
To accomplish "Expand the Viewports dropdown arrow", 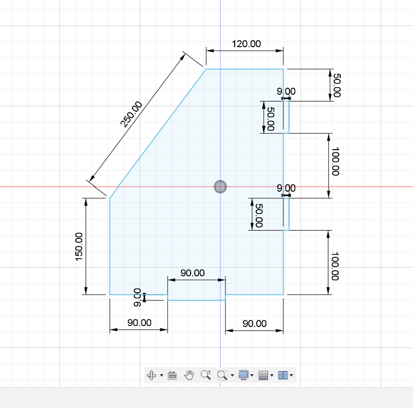I will pos(292,375).
